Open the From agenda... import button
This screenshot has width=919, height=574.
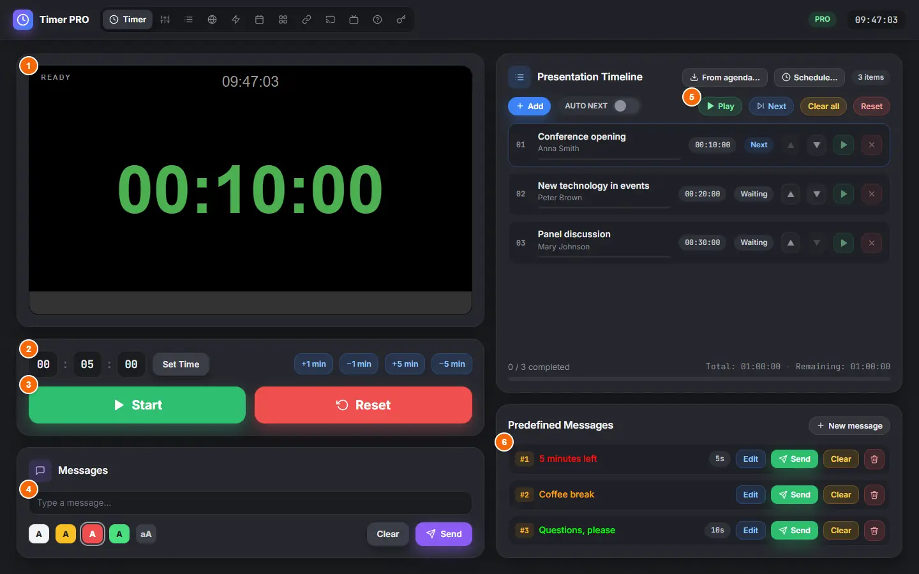725,77
